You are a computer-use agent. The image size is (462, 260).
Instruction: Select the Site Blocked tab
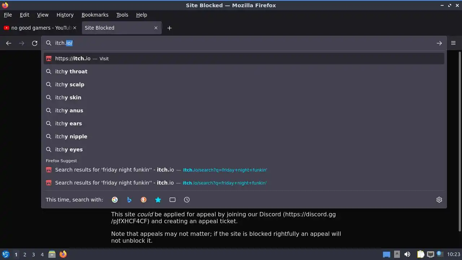pos(122,28)
